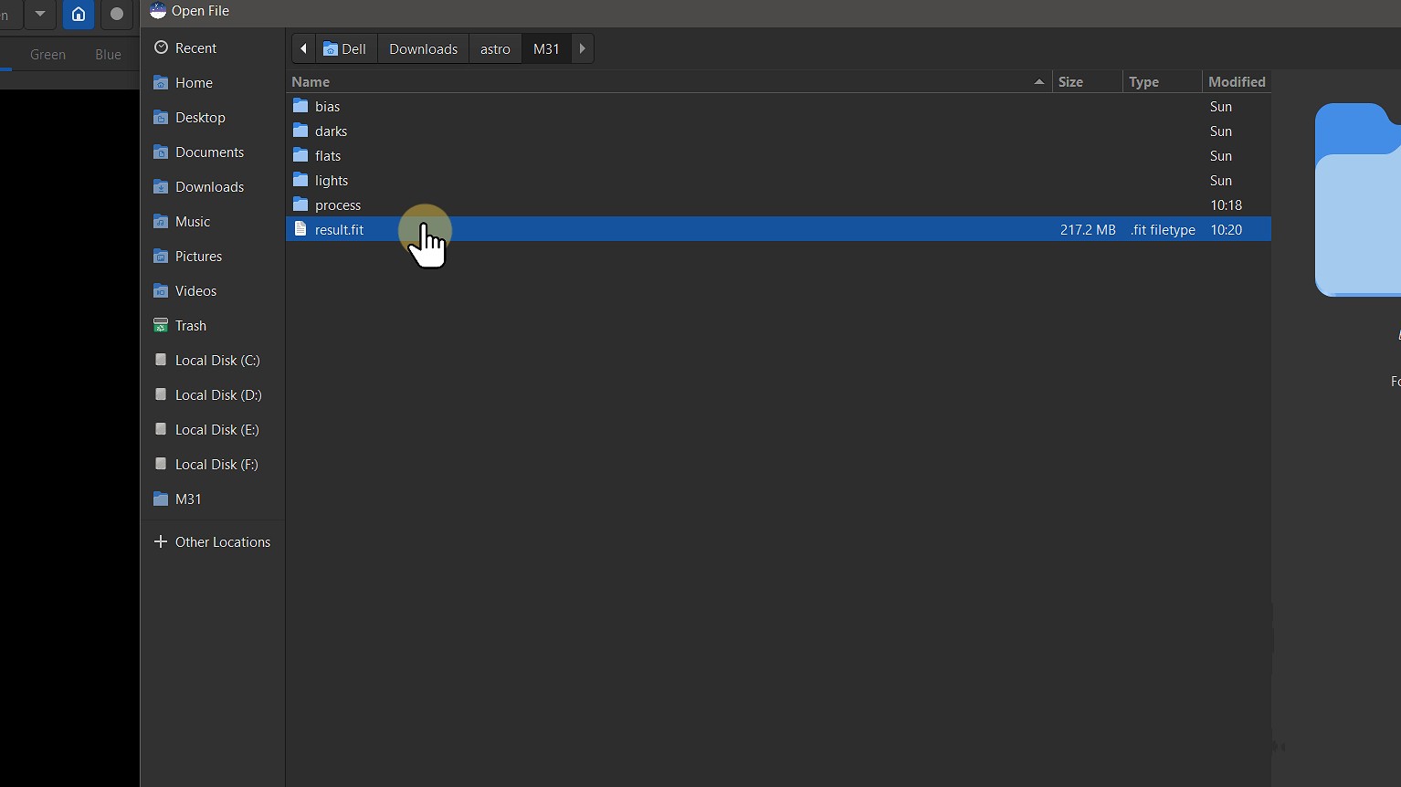Select the result.fit file
This screenshot has height=787, width=1401.
340,230
